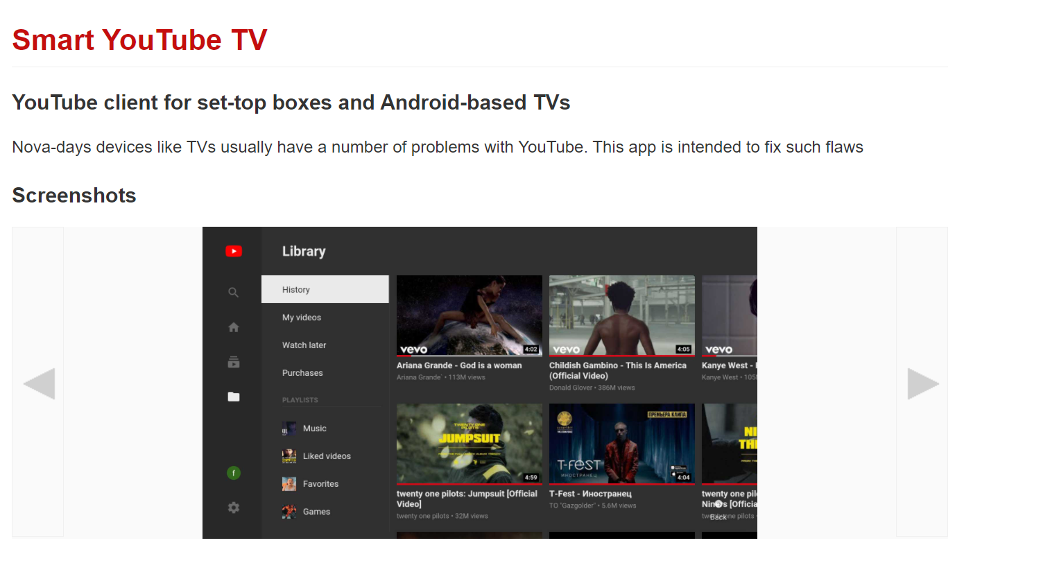
Task: Open the Kanye West video thumbnail
Action: (x=730, y=316)
